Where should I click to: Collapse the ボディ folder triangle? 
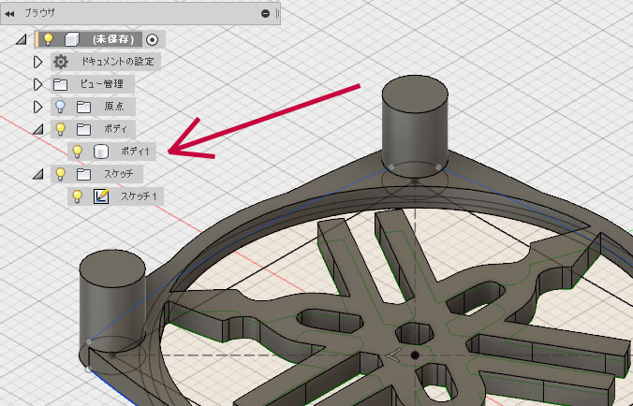click(38, 129)
